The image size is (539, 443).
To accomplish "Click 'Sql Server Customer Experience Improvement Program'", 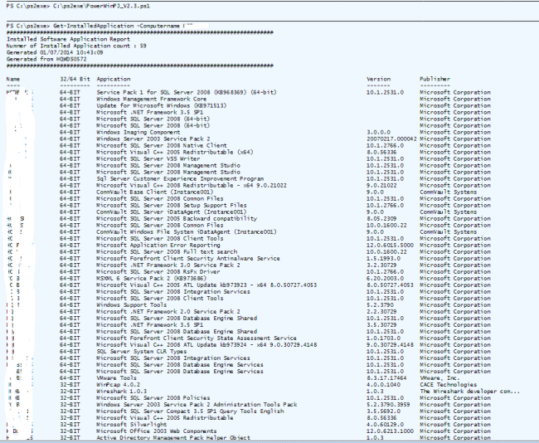I will 180,179.
